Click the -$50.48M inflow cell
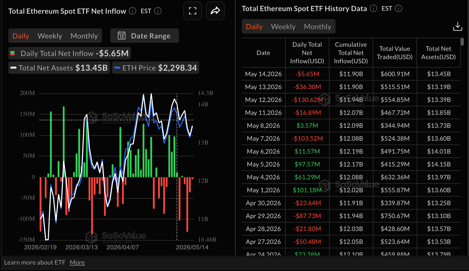This screenshot has height=271, width=469. [x=307, y=242]
